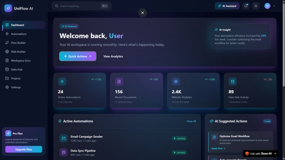This screenshot has height=160, width=285.
Task: Click the round X close button at top
Action: pos(142,13)
